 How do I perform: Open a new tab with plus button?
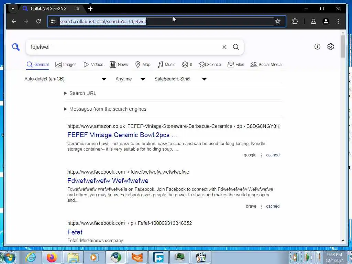(90, 9)
